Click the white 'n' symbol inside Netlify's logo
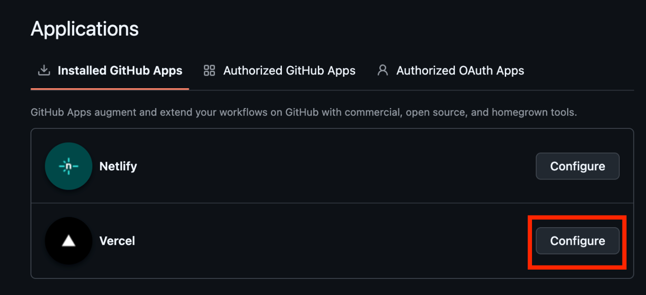This screenshot has width=646, height=295. pos(69,167)
